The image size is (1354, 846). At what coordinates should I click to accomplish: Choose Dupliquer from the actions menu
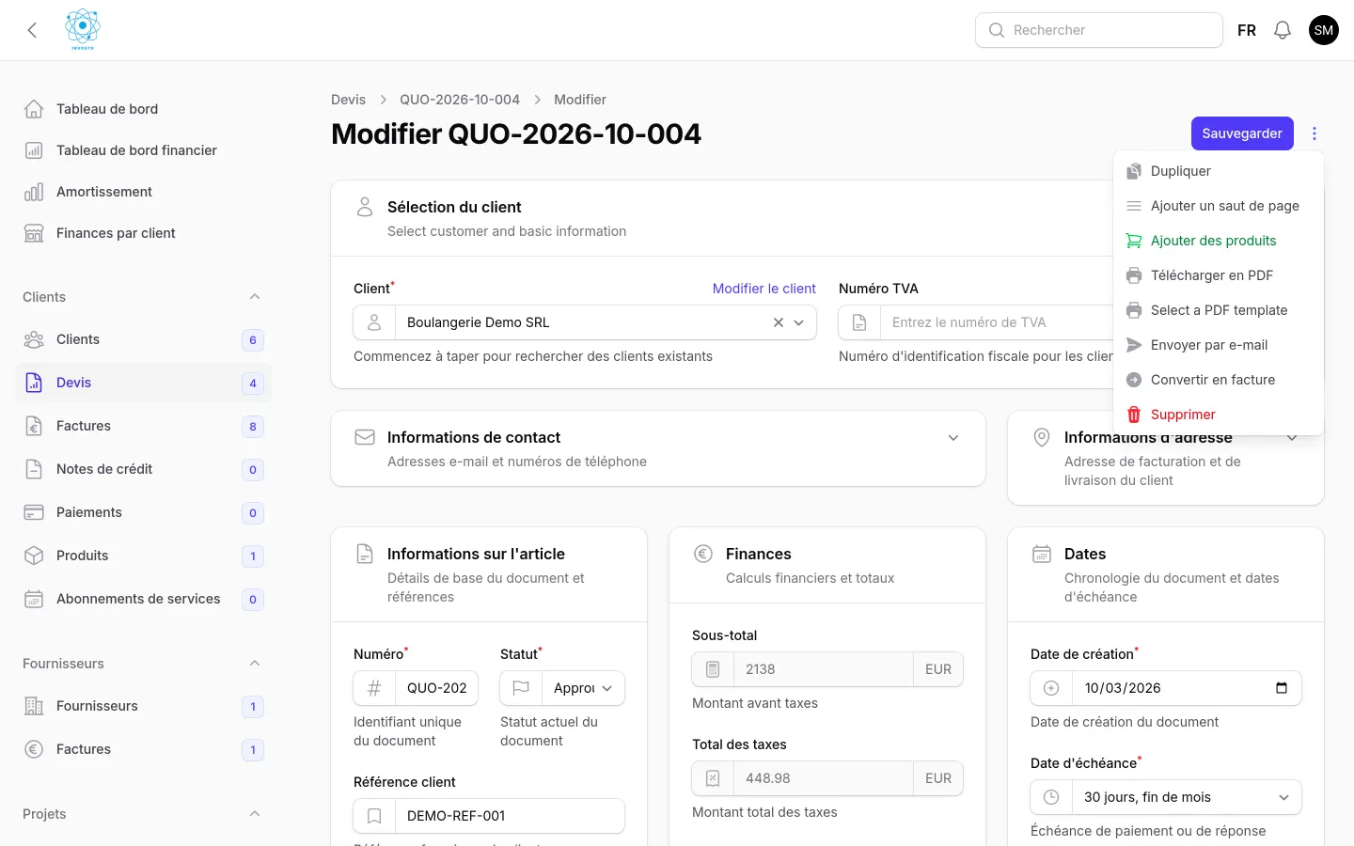1219,171
